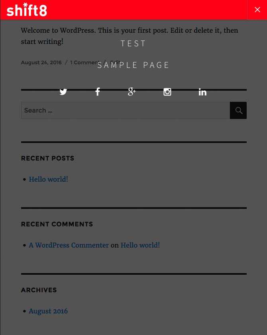Viewport: 267px width, 335px height.
Task: Select the TEST menu item
Action: (x=133, y=44)
